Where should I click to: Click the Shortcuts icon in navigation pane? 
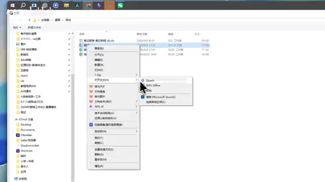pyautogui.click(x=18, y=151)
